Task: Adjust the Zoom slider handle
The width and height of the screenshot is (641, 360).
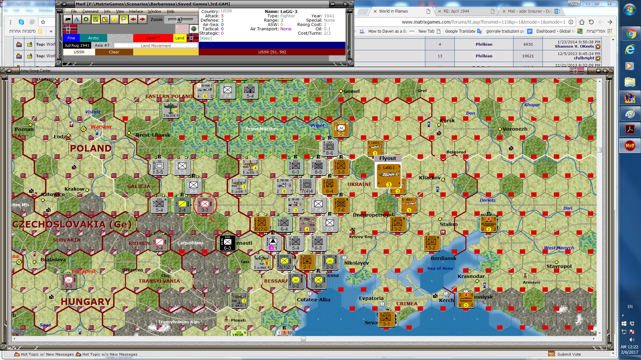Action: (x=179, y=20)
